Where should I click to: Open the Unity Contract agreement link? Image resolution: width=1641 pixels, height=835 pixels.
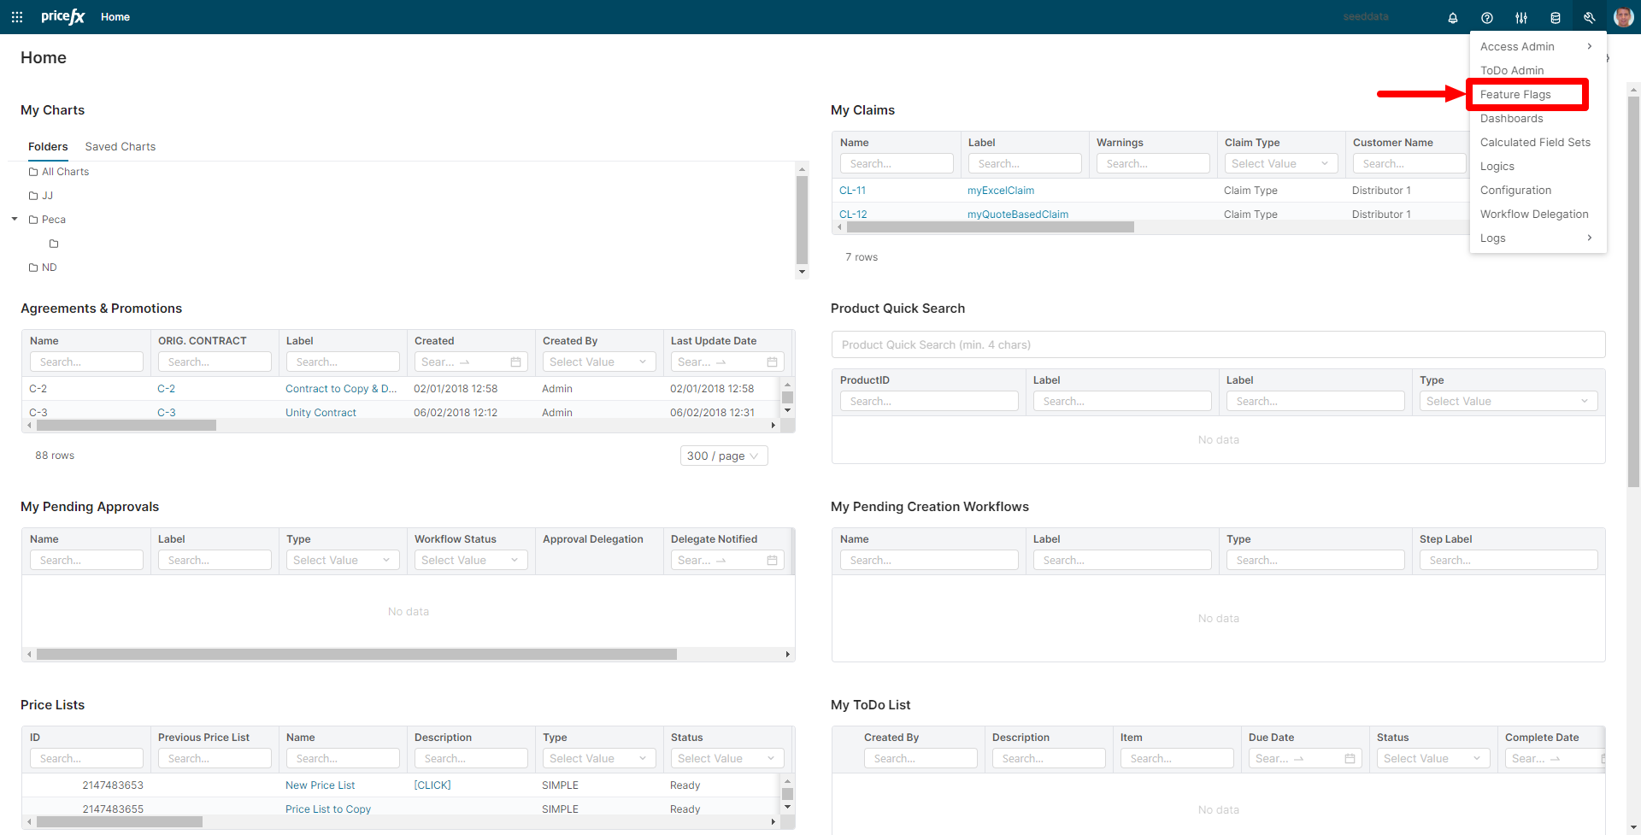321,413
